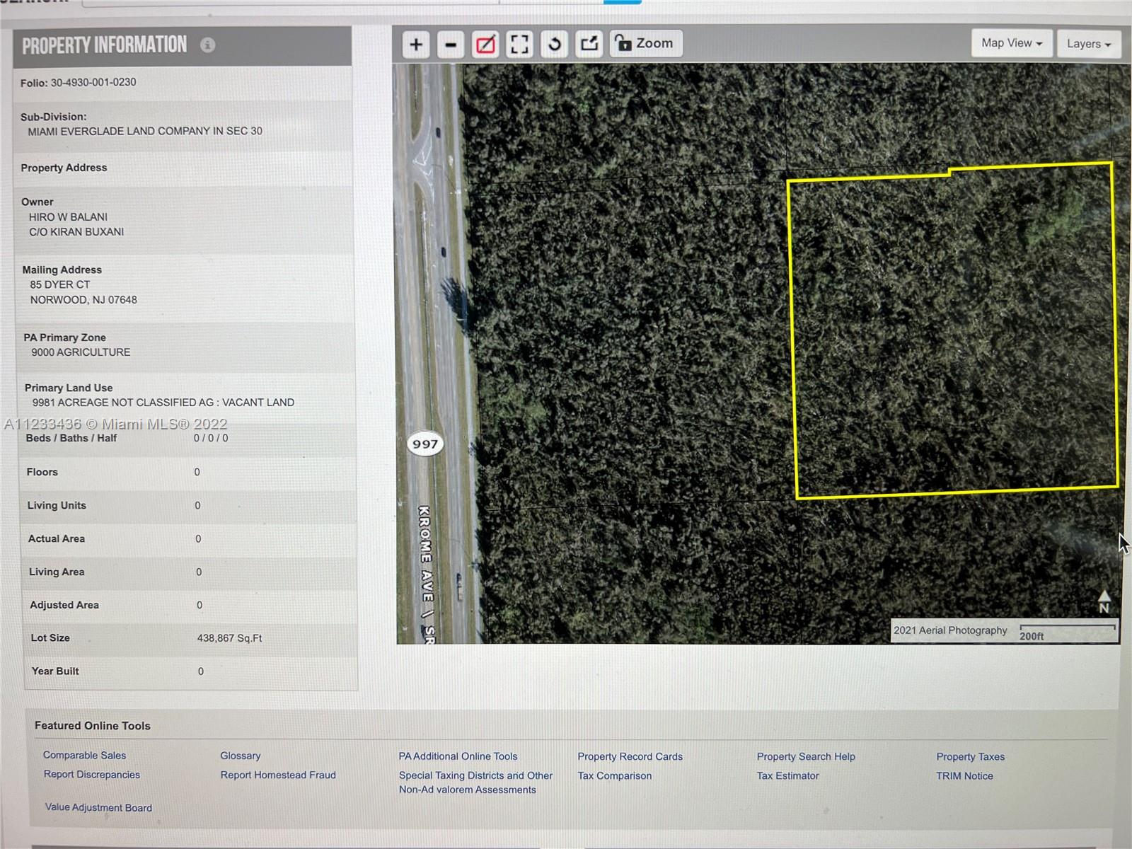The width and height of the screenshot is (1132, 849).
Task: Zoom out with the minus icon
Action: (451, 45)
